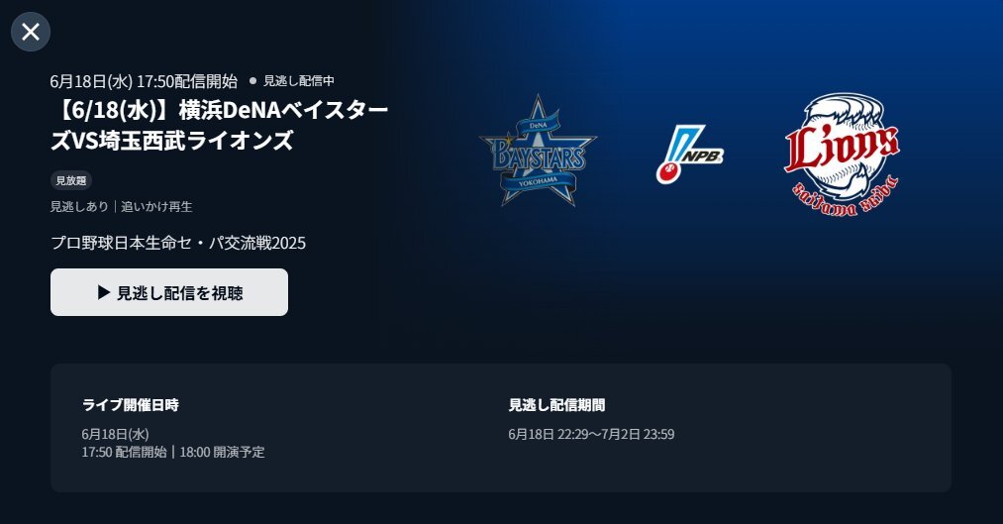This screenshot has height=524, width=1003.
Task: Click the 追いかけ再生 label
Action: (156, 207)
